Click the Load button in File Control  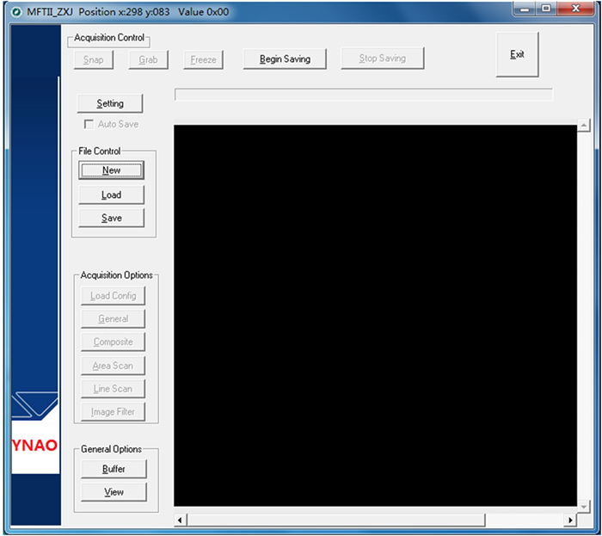click(x=112, y=194)
